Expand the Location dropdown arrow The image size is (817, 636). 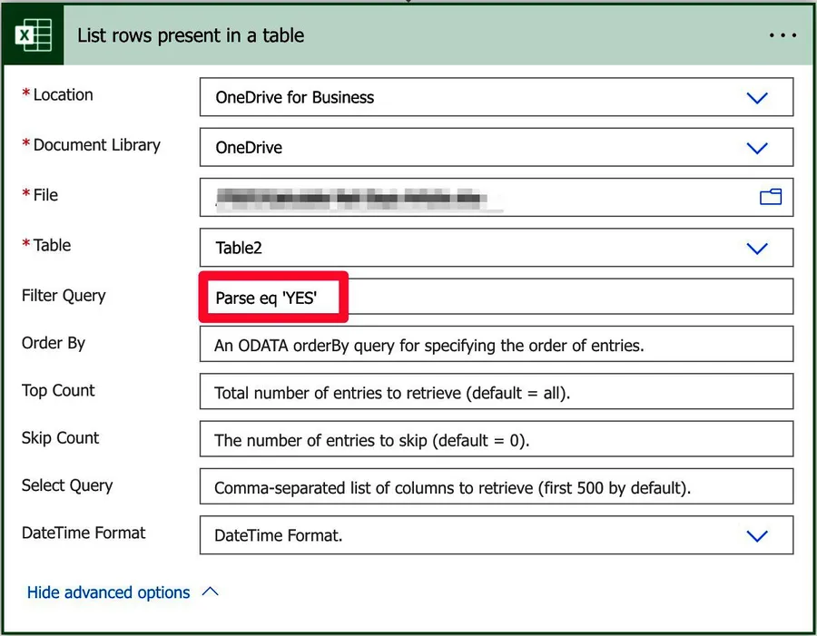click(756, 98)
